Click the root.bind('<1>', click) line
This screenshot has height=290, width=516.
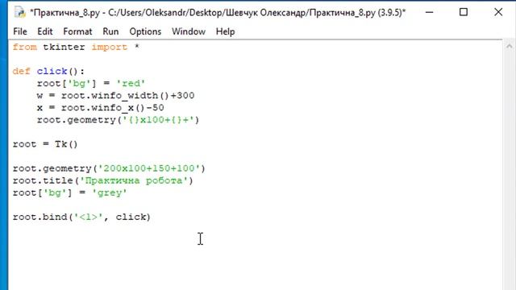(81, 217)
